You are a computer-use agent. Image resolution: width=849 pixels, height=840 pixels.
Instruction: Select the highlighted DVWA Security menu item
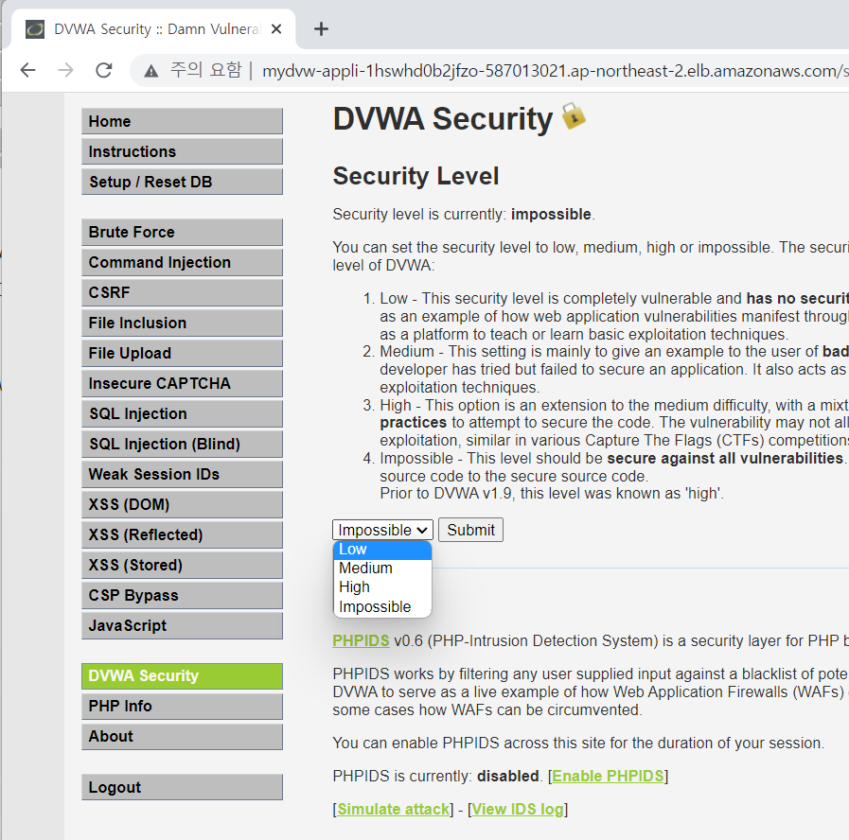[x=182, y=676]
